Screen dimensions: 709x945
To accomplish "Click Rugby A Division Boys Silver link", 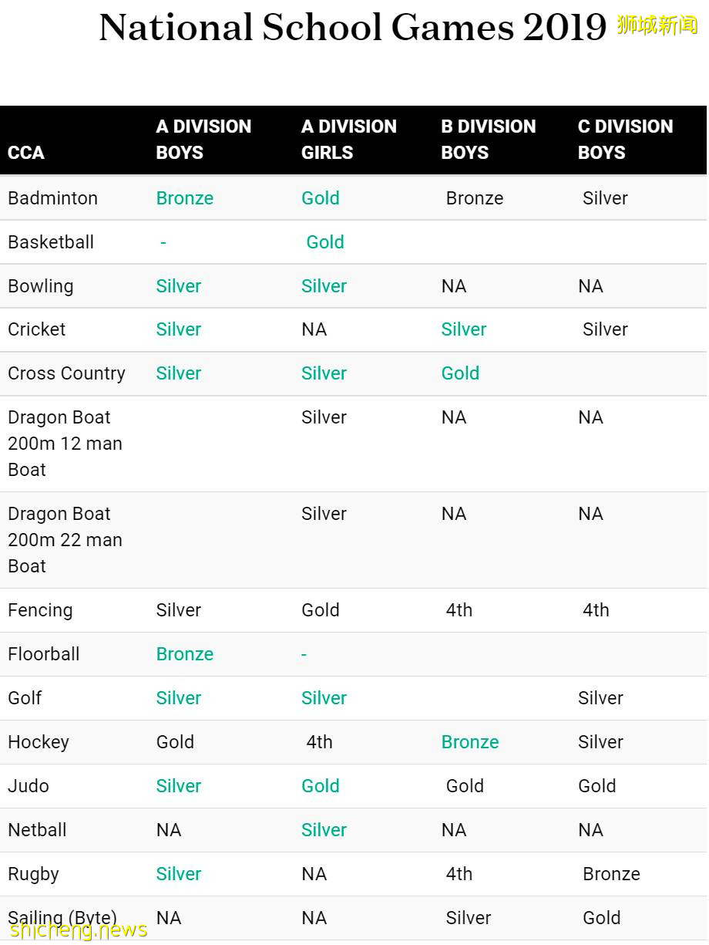I will 178,874.
